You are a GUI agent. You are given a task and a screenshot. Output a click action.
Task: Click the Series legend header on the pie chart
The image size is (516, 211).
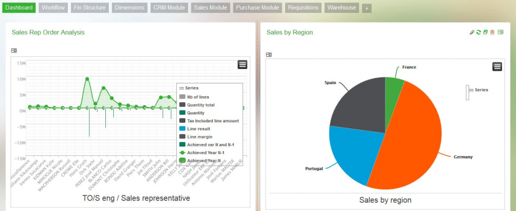pyautogui.click(x=478, y=90)
